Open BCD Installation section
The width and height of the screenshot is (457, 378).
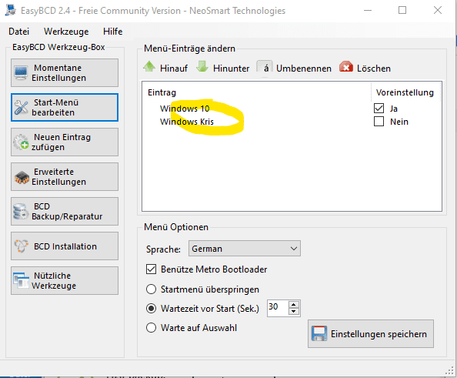[x=65, y=246]
